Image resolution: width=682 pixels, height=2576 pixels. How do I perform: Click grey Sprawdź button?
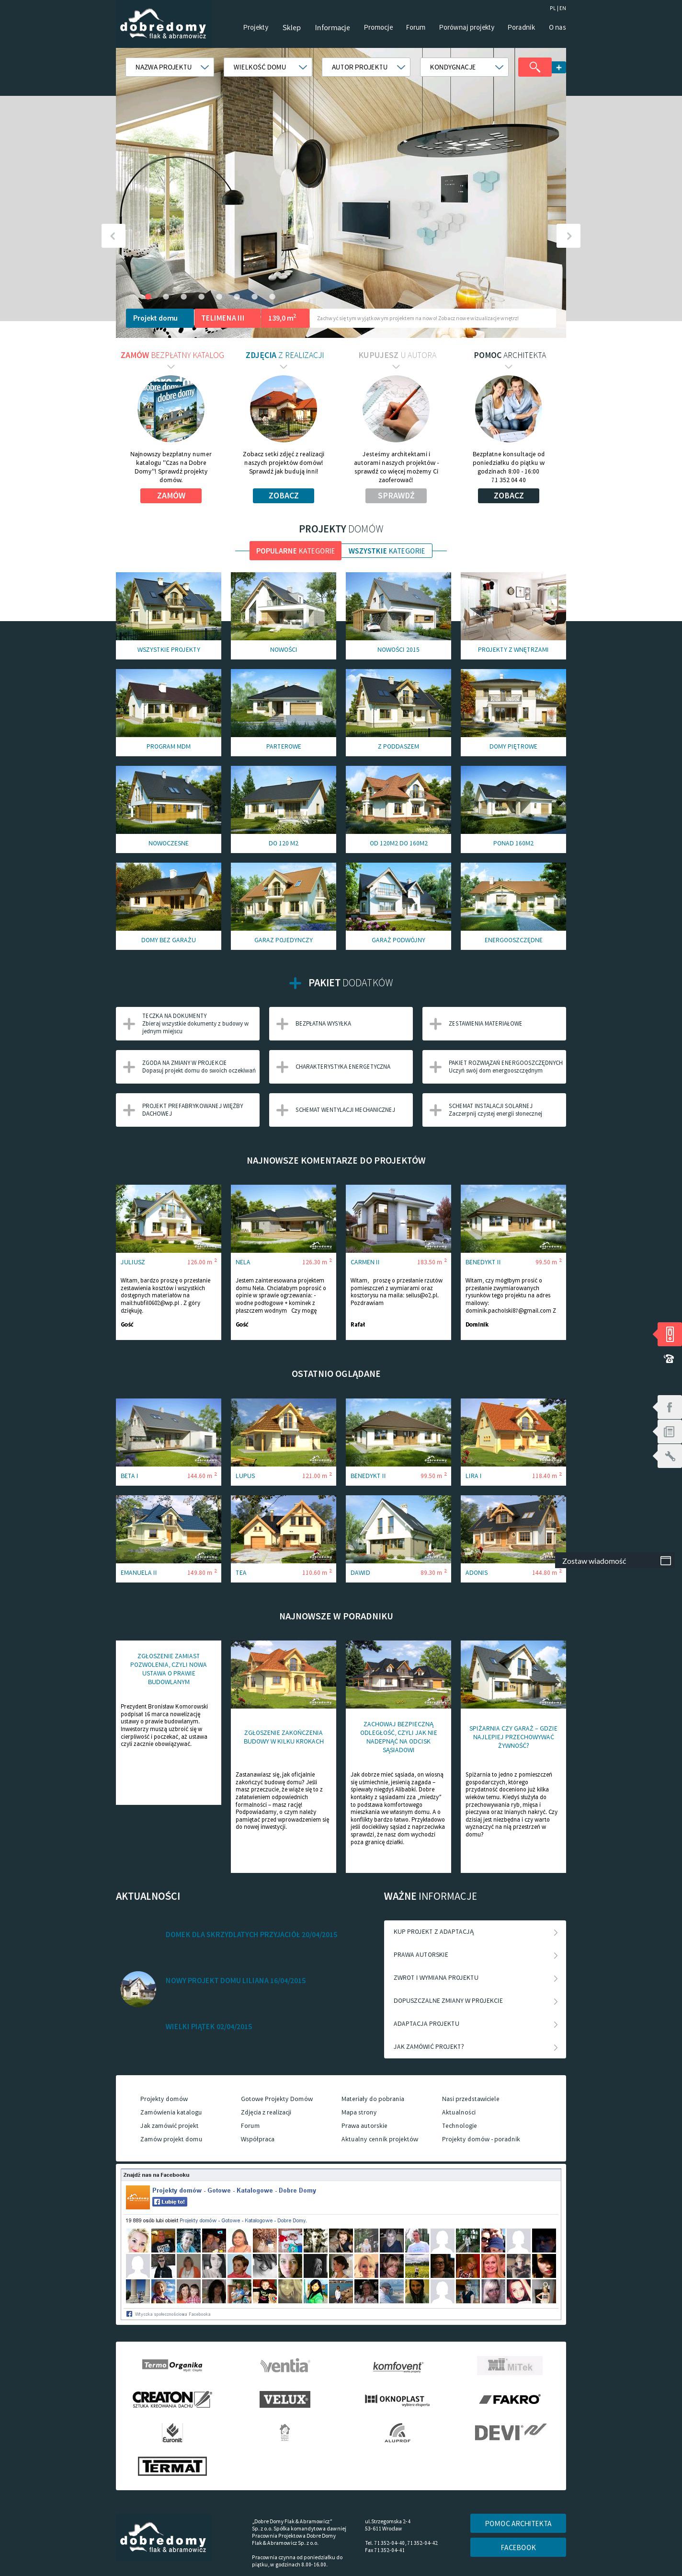[x=396, y=495]
